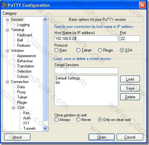Screen dimensions: 149x145
Task: Collapse the Window tree node
Action: (7, 51)
